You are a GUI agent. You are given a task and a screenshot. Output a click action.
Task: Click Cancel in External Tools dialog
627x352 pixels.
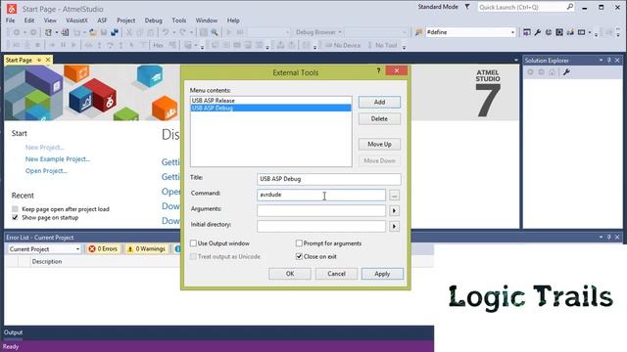tap(336, 274)
